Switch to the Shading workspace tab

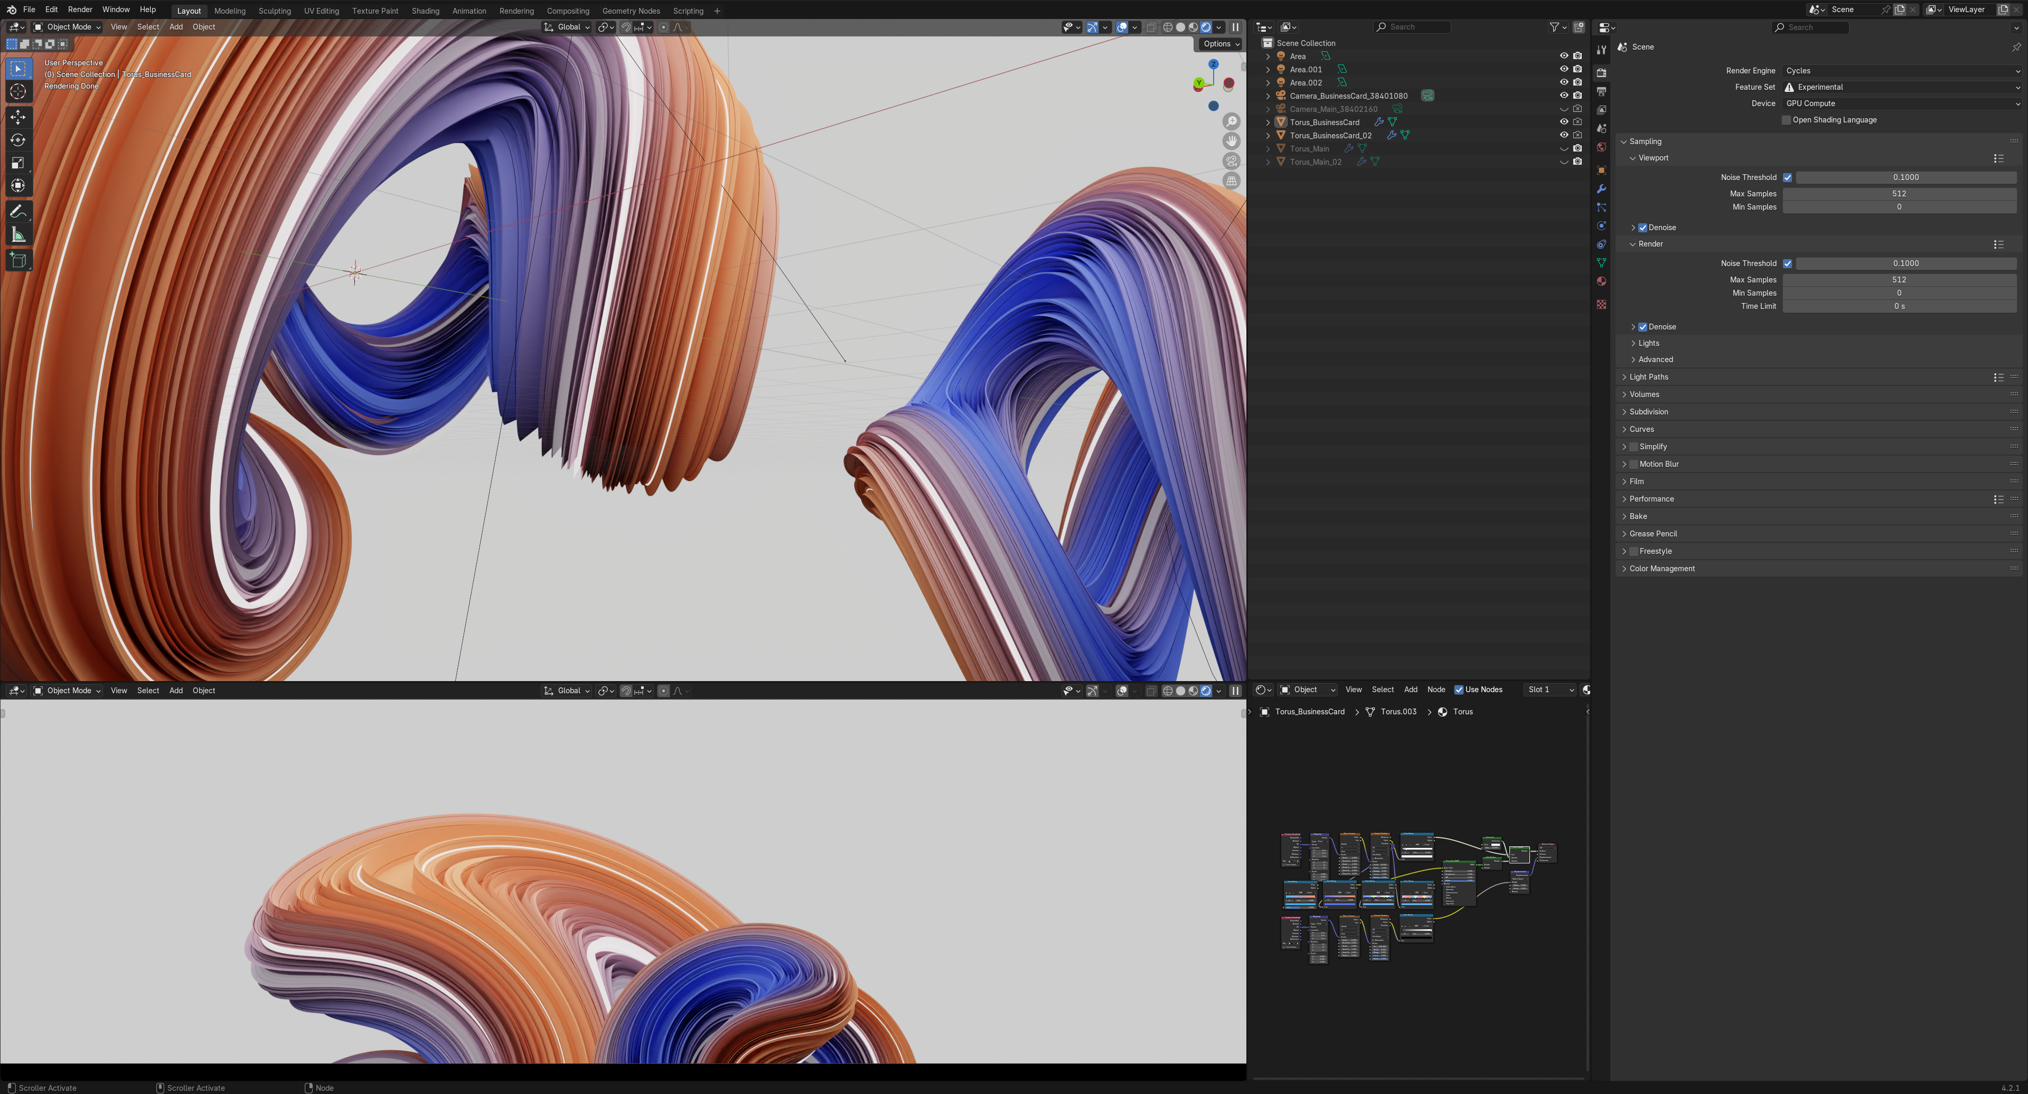click(x=425, y=11)
